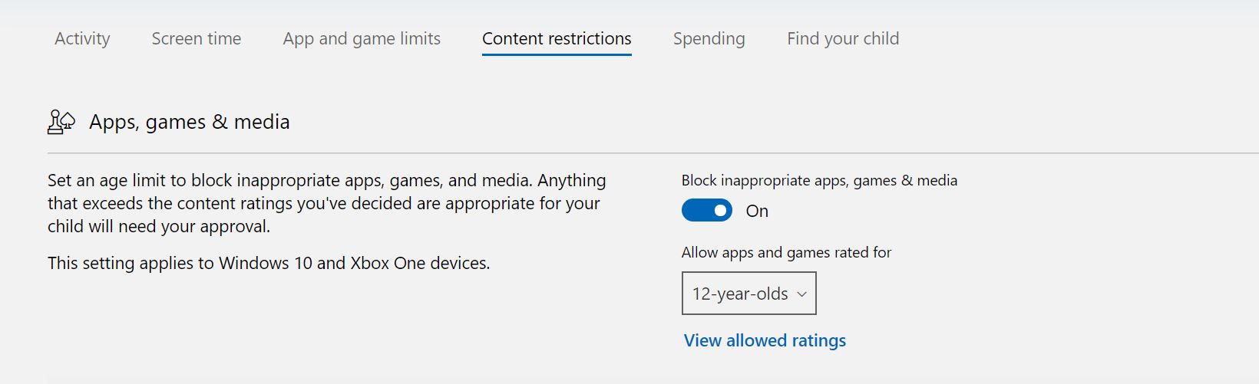This screenshot has width=1259, height=384.
Task: Click the "Set an age limit" description paragraph
Action: (x=327, y=203)
